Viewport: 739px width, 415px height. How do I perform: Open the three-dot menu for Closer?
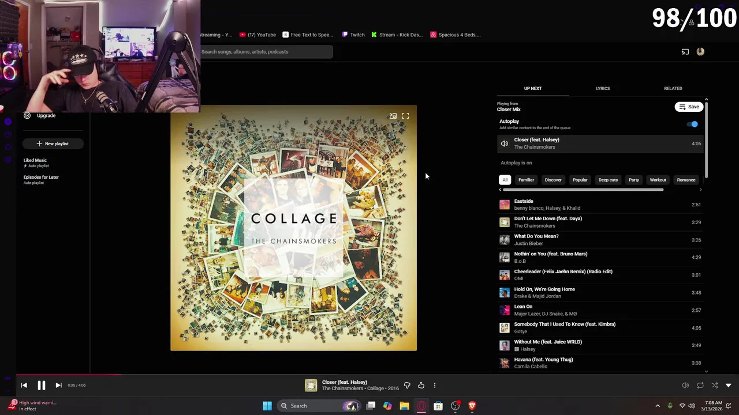pyautogui.click(x=435, y=385)
